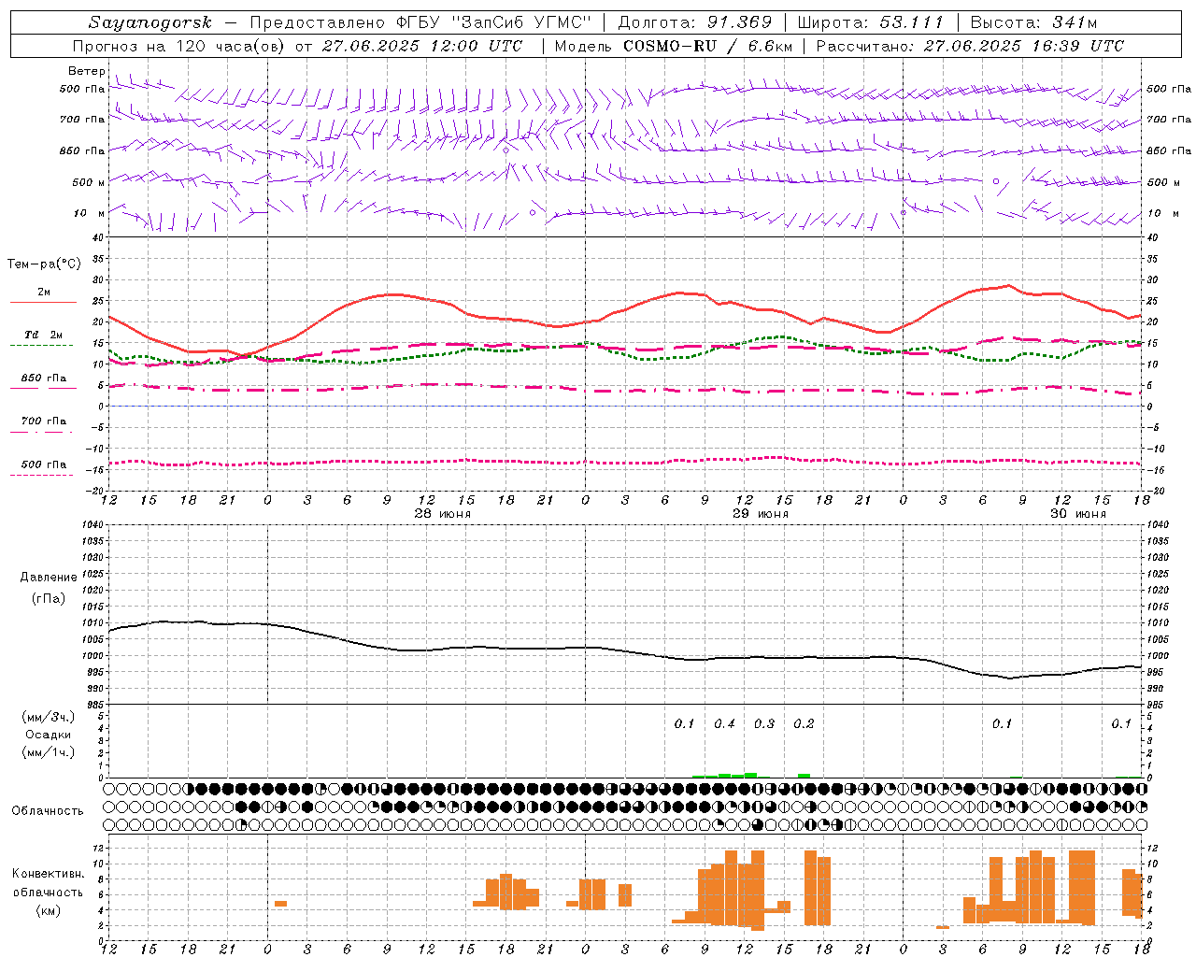Screen dimensions: 1196x957
Task: Click the 'Прогноз на 120 часа(ов)' forecast text
Action: [x=179, y=46]
